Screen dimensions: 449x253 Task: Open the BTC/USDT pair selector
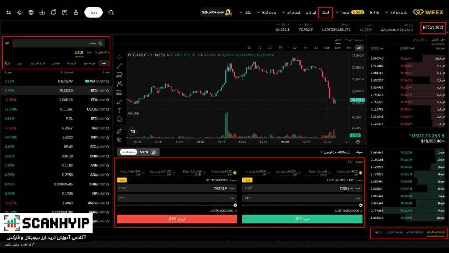coord(433,28)
